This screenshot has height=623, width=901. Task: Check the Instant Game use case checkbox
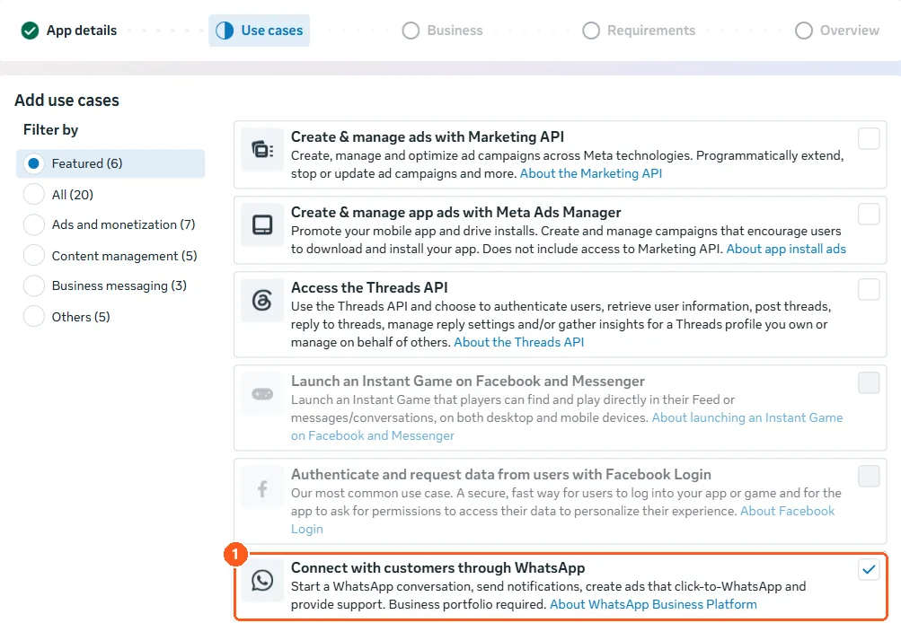[x=869, y=382]
